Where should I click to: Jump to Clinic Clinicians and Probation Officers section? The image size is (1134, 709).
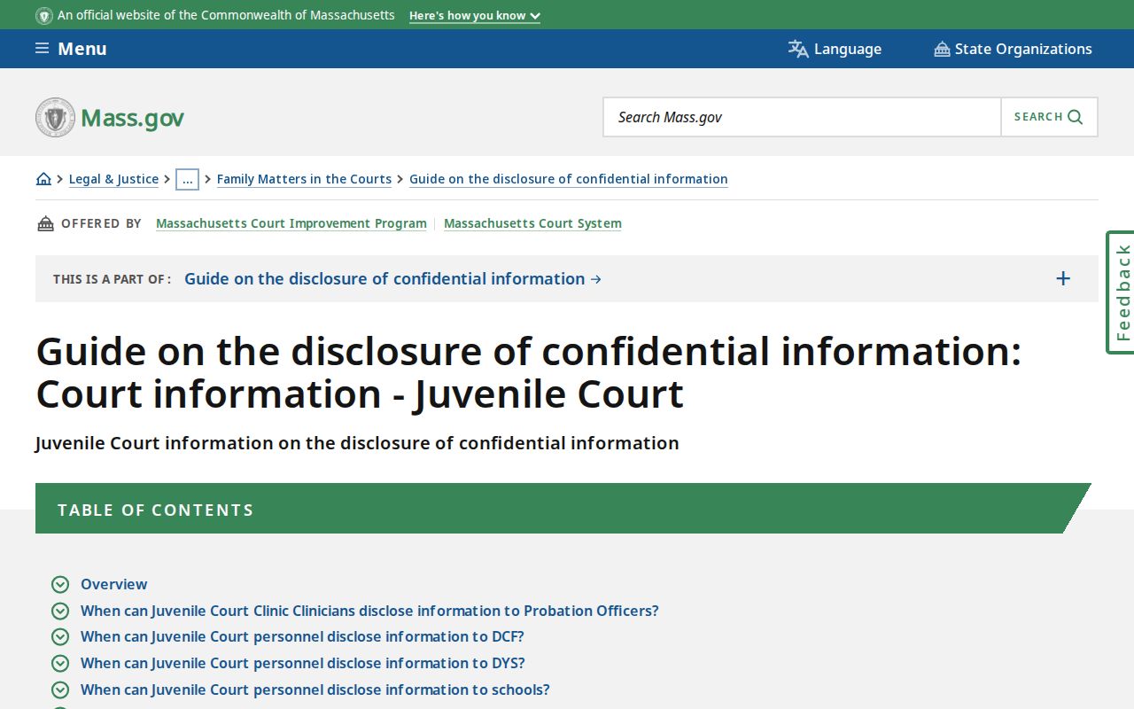[369, 611]
